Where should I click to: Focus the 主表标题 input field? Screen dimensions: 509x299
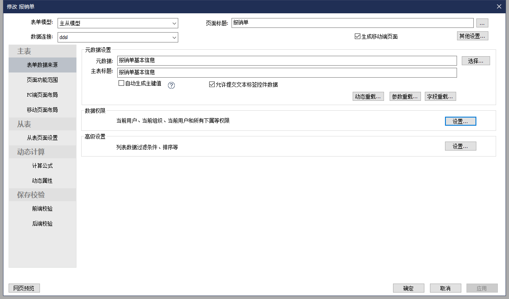click(287, 73)
